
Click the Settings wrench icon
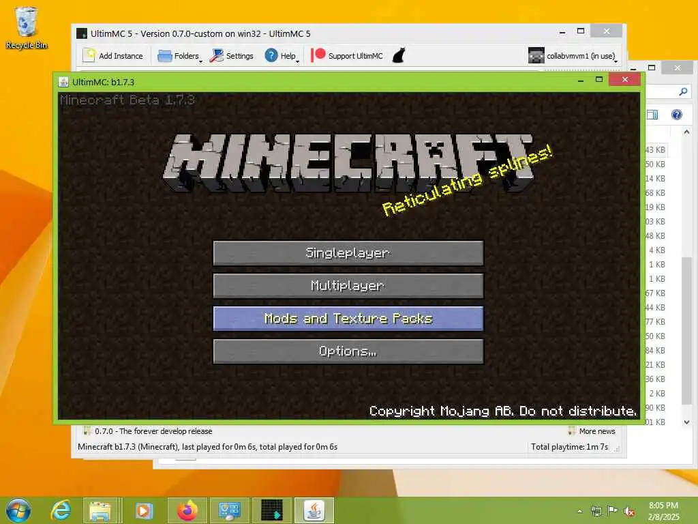click(217, 56)
